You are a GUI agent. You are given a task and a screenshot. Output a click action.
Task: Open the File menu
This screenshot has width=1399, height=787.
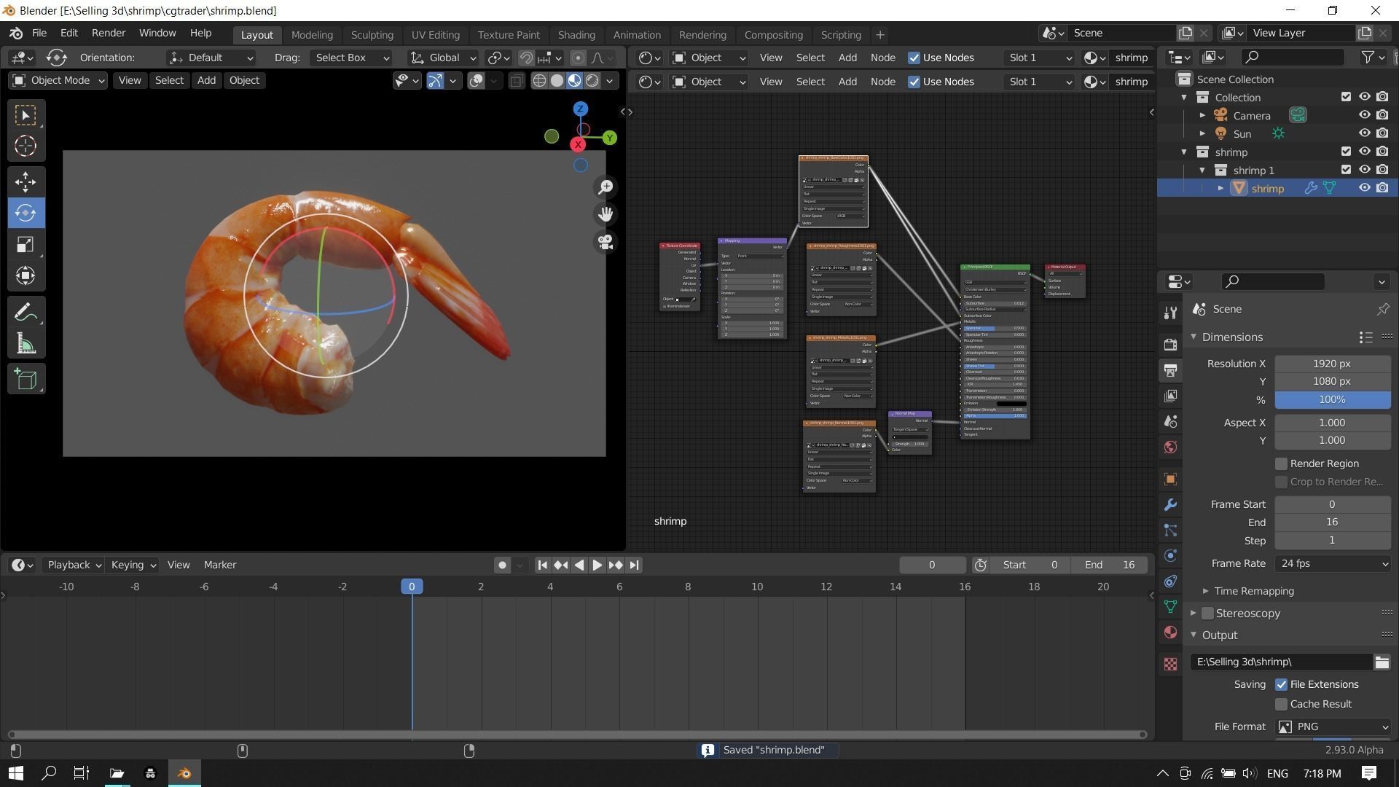pos(39,34)
